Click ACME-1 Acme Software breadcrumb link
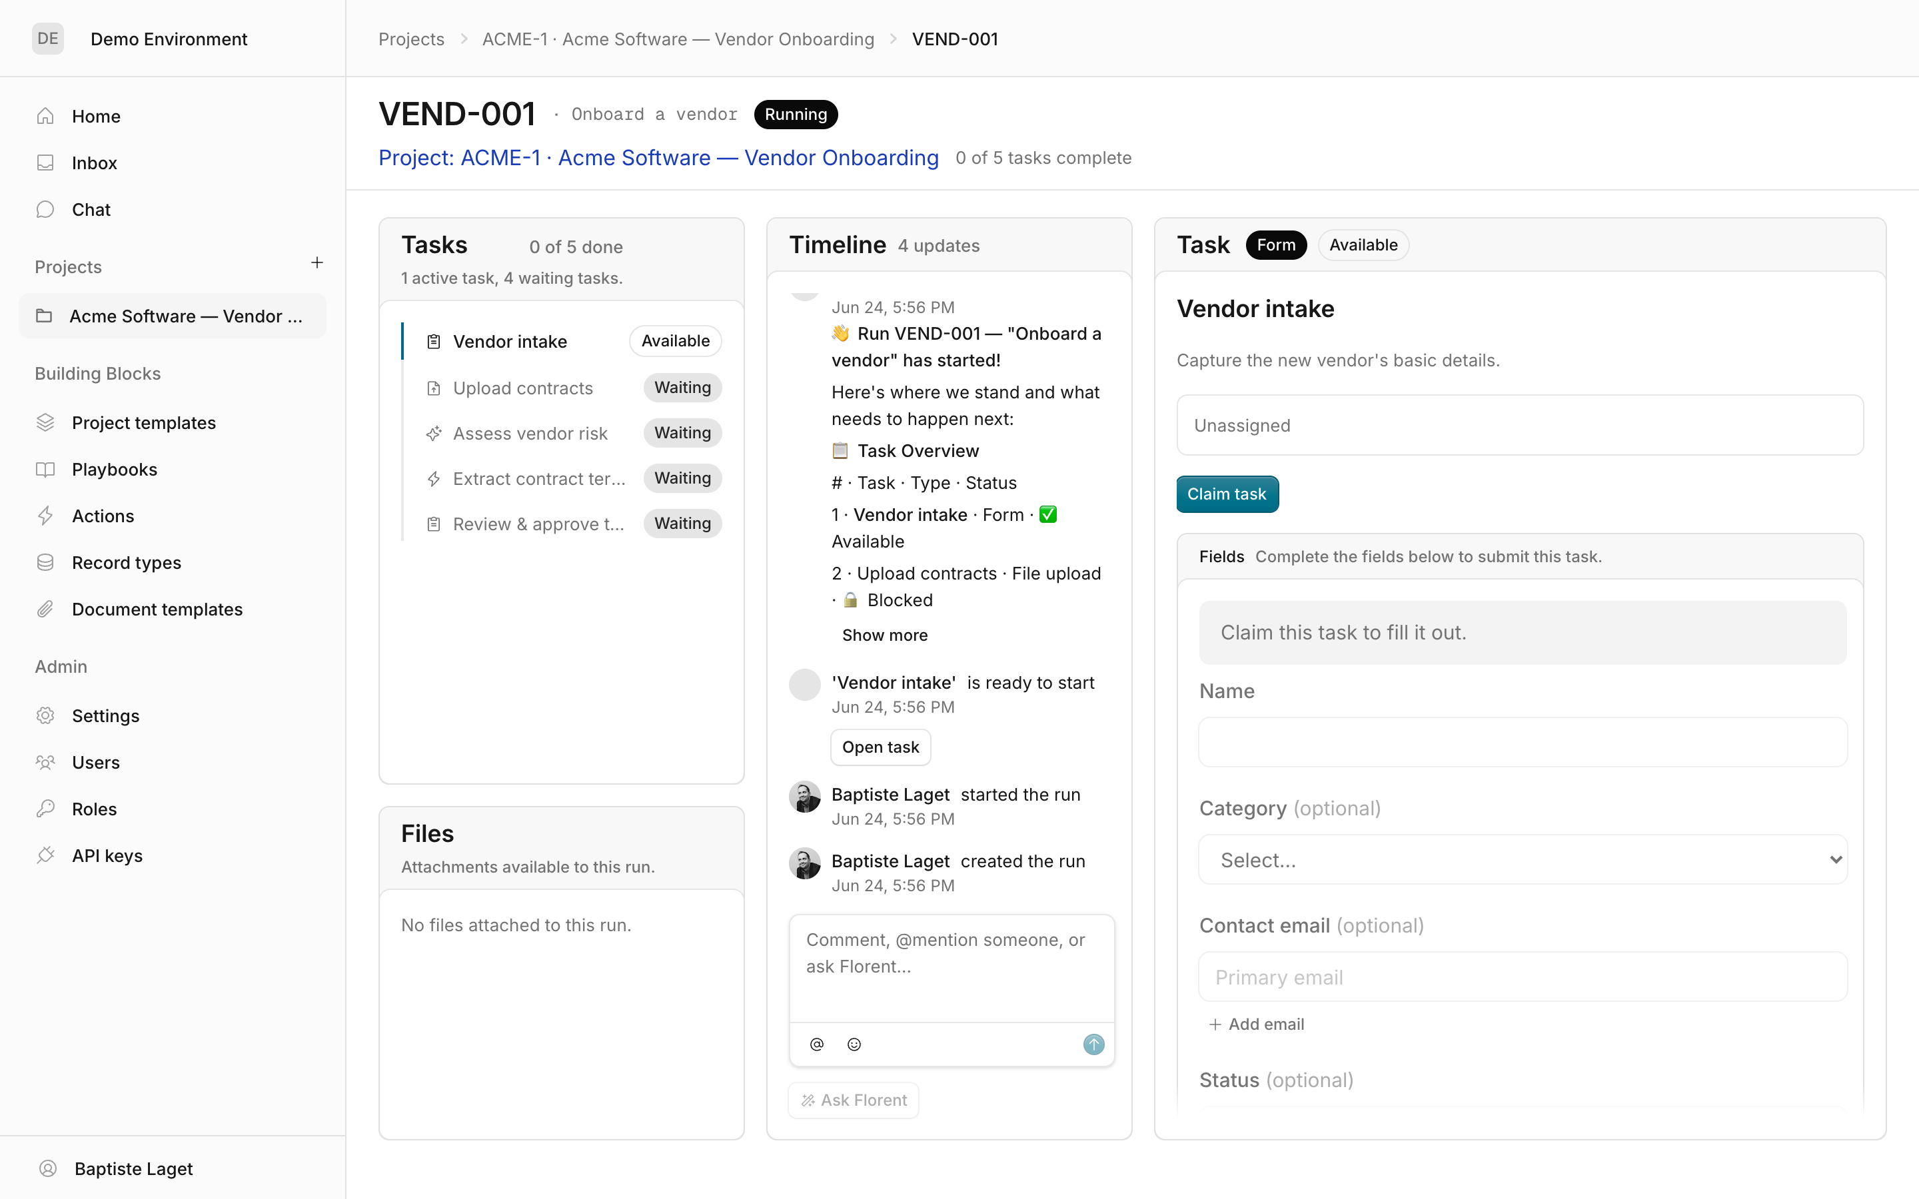This screenshot has width=1919, height=1199. (678, 39)
